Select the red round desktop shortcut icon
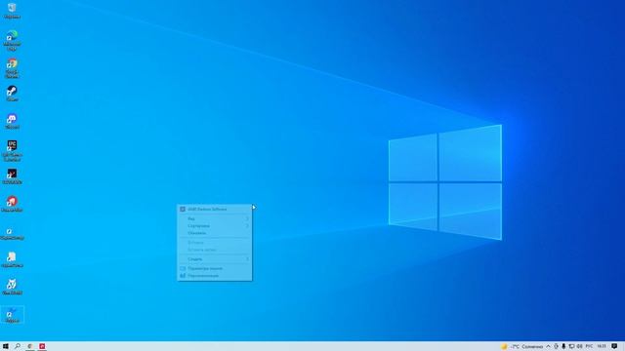The image size is (625, 351). click(x=12, y=204)
